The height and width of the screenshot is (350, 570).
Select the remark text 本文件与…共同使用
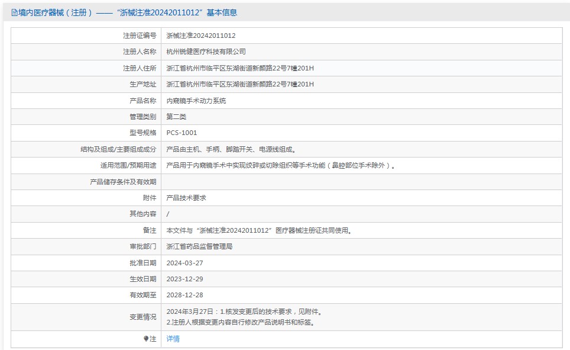[259, 230]
